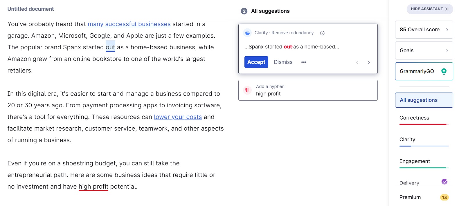The width and height of the screenshot is (459, 206).
Task: Click the purple checkmark beside Delivery
Action: (x=444, y=182)
